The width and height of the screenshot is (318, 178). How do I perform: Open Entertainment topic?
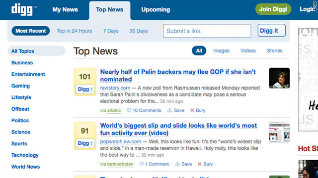[28, 74]
